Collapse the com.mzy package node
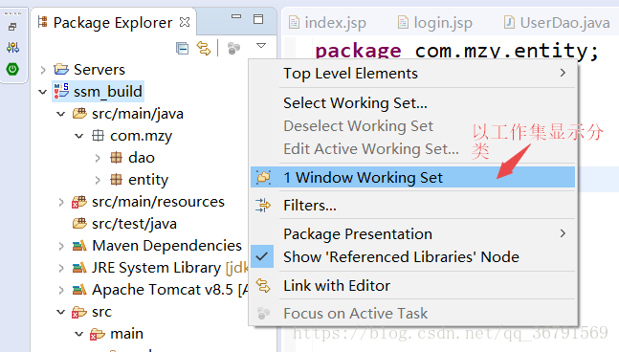 [x=79, y=136]
